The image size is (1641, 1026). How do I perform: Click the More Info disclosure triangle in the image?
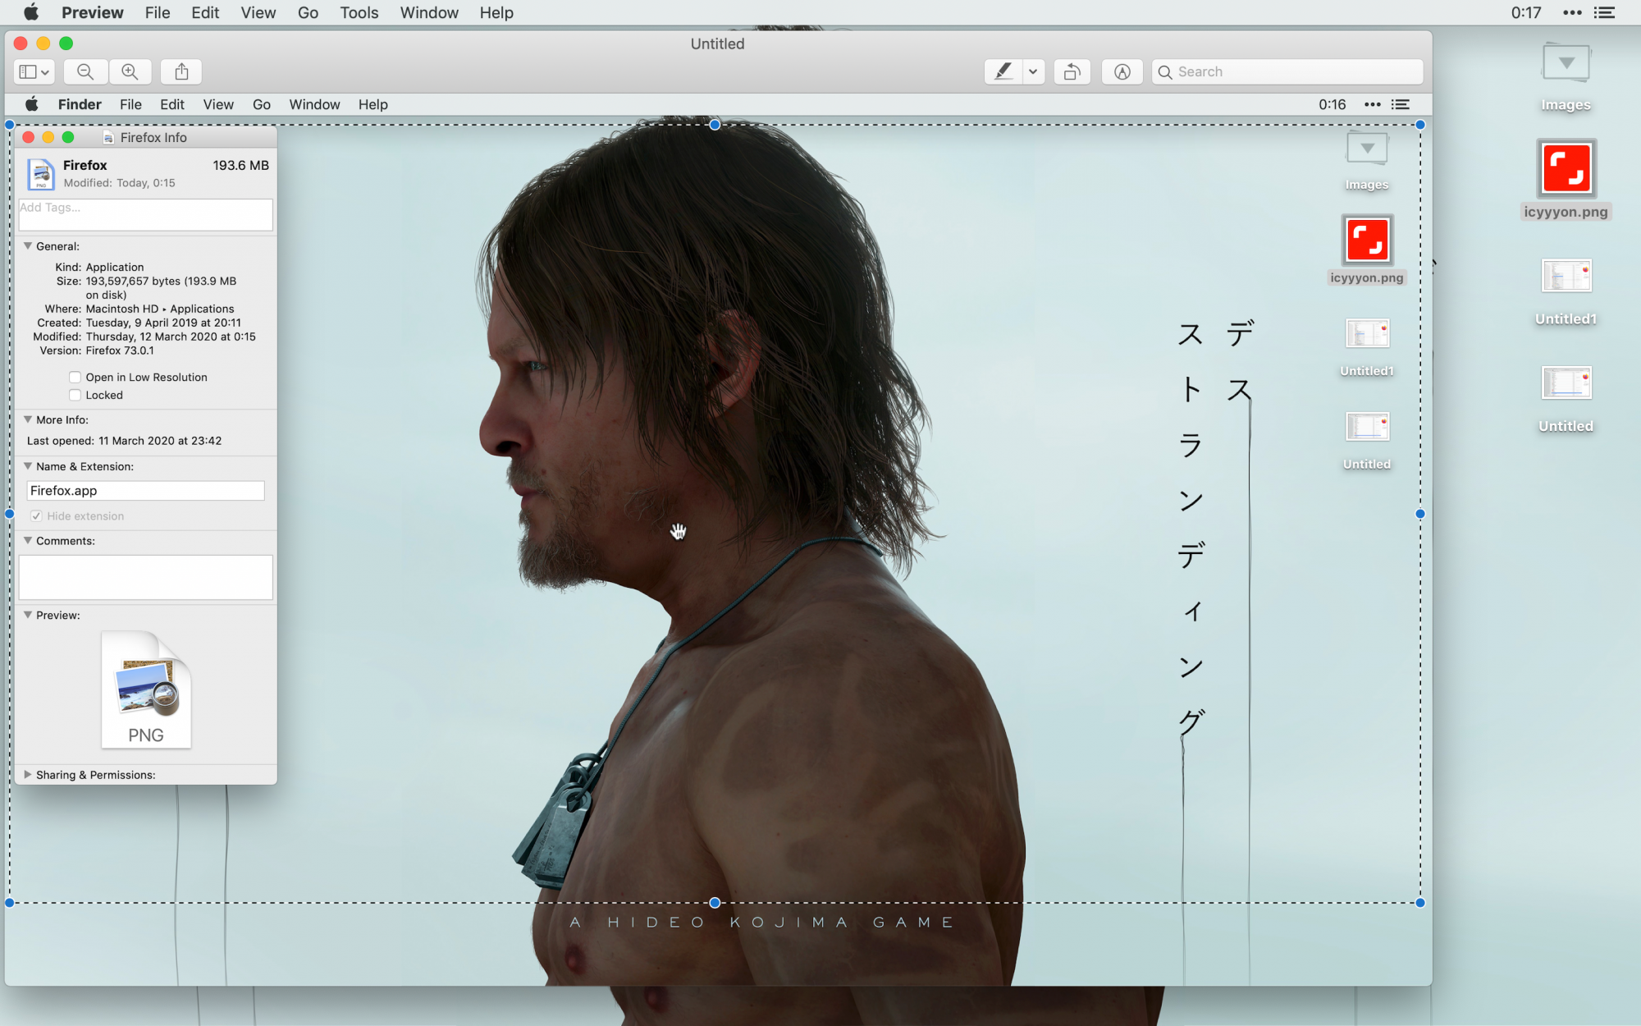27,419
